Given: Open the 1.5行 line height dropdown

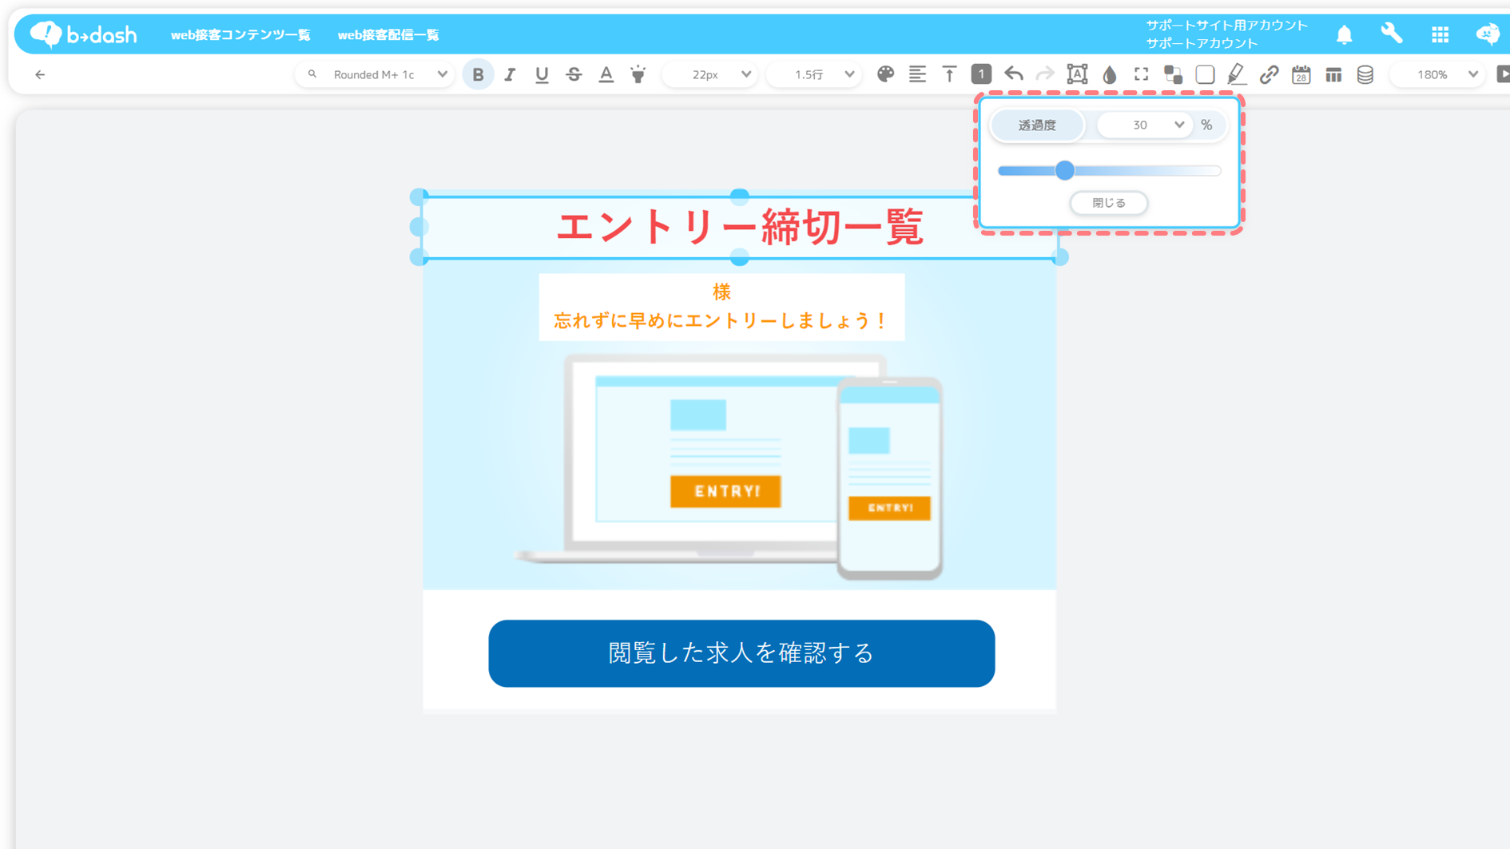Looking at the screenshot, I should pos(813,75).
